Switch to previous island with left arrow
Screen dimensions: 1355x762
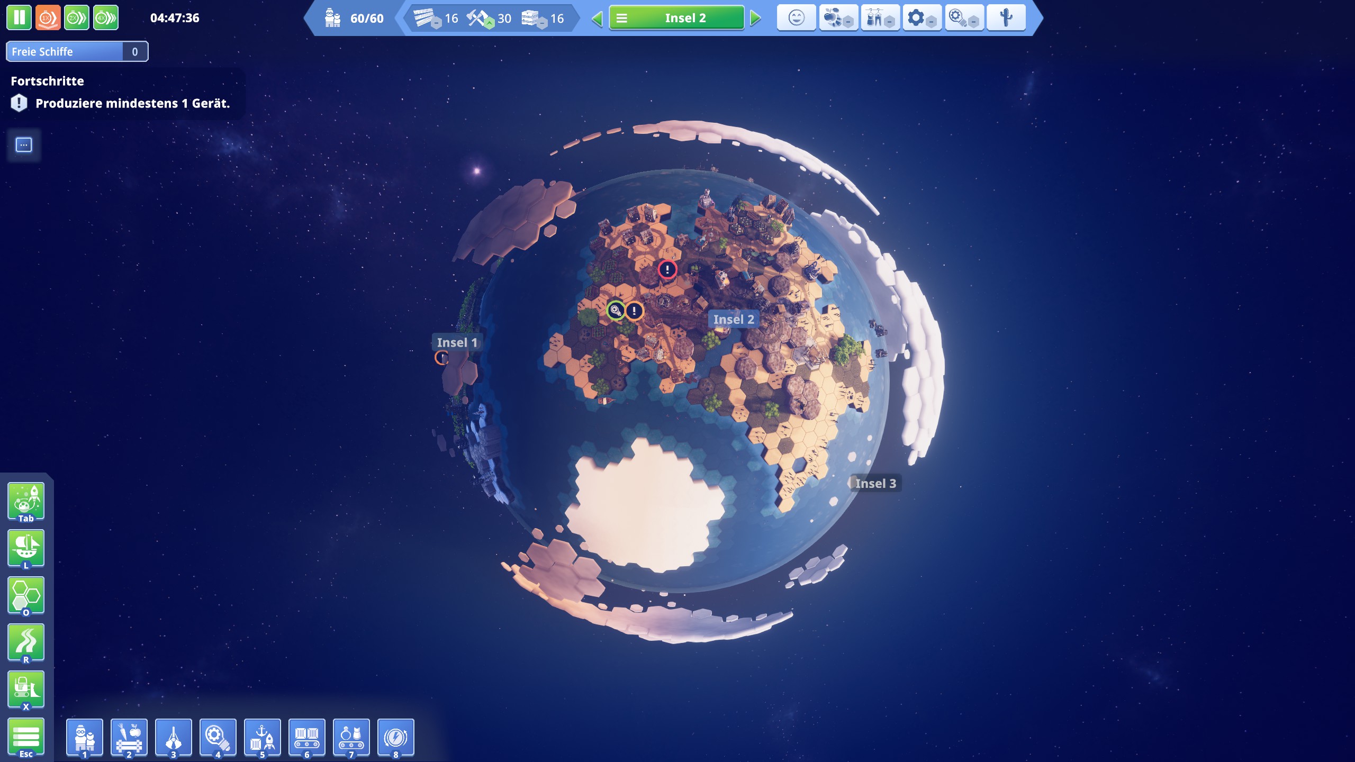click(598, 19)
